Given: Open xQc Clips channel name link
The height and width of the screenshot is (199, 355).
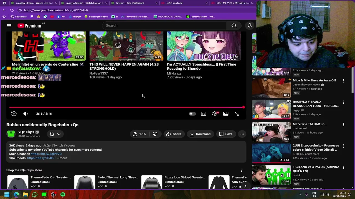Looking at the screenshot, I should (x=26, y=132).
